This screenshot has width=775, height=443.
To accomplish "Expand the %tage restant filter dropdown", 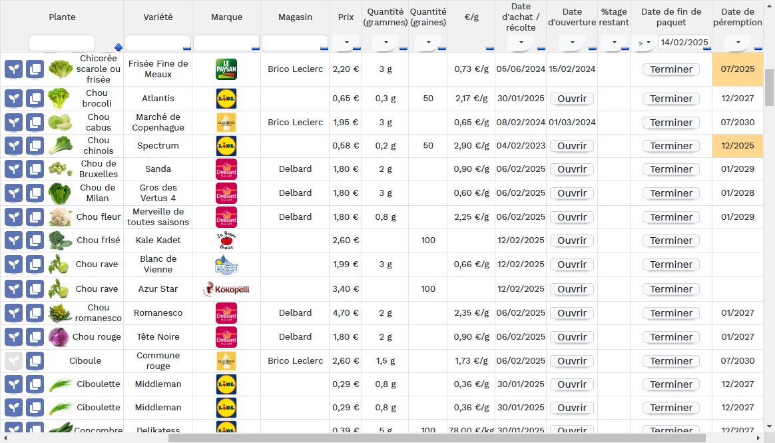I will pos(615,43).
